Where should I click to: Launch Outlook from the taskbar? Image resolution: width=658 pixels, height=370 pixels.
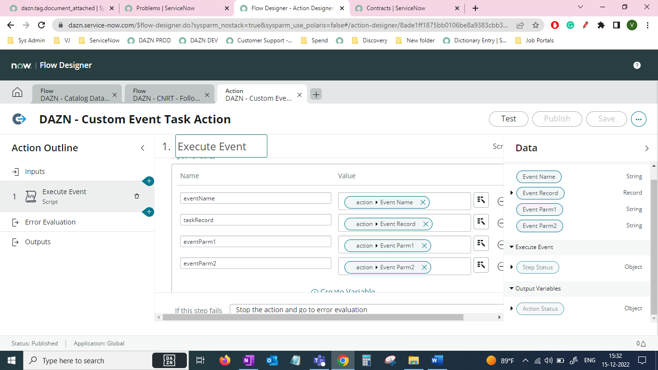272,360
